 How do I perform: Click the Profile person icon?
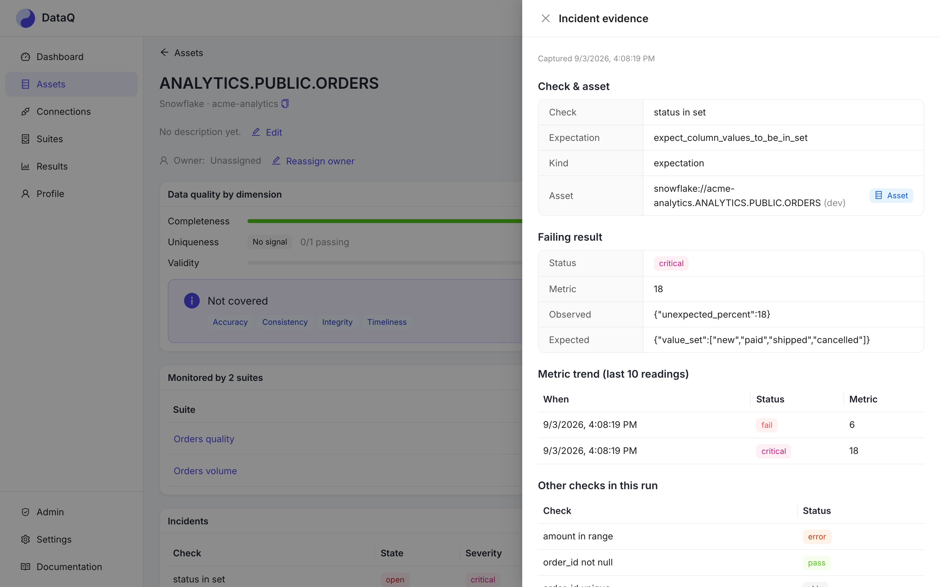pos(25,194)
